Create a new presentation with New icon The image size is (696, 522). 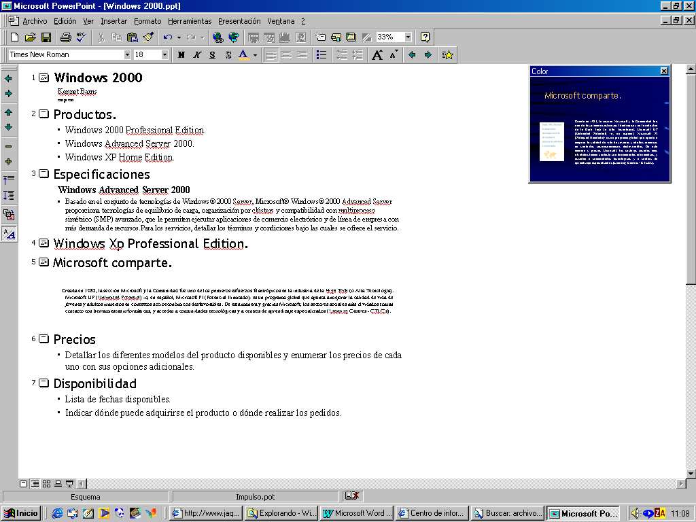click(x=14, y=37)
